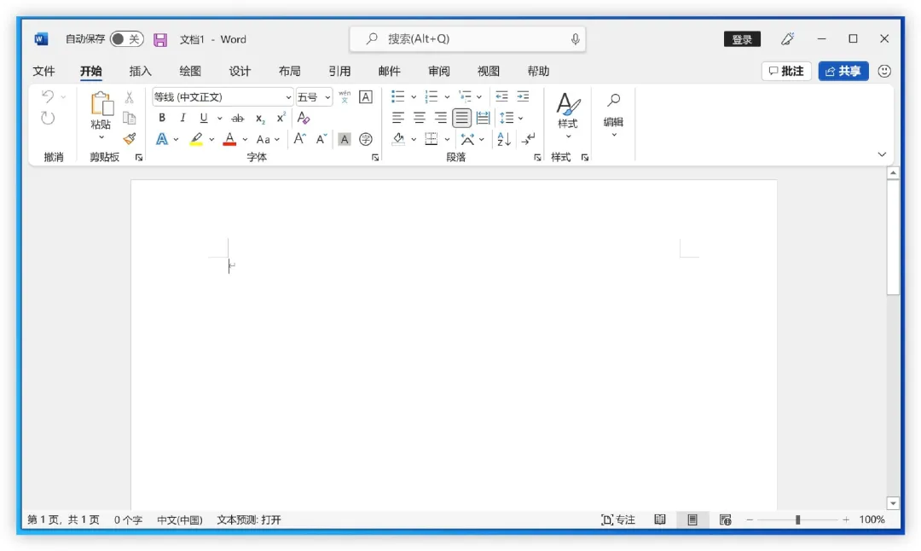
Task: Switch to Print Layout view
Action: [x=692, y=519]
